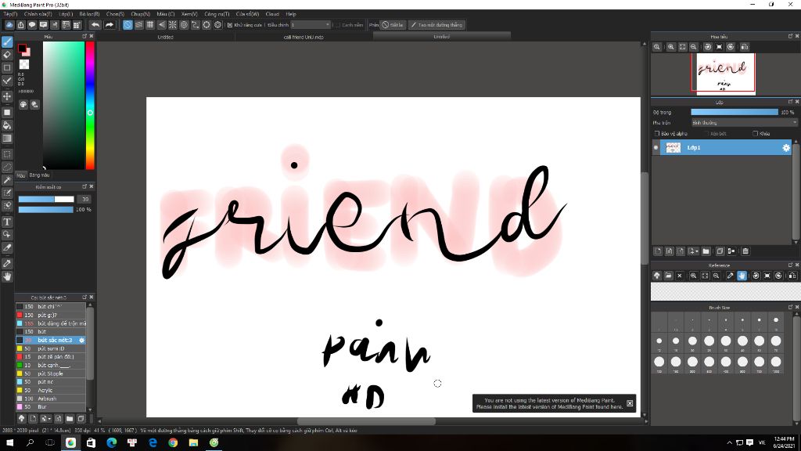
Task: Click the Tạo một đường thẳng button
Action: [x=436, y=24]
